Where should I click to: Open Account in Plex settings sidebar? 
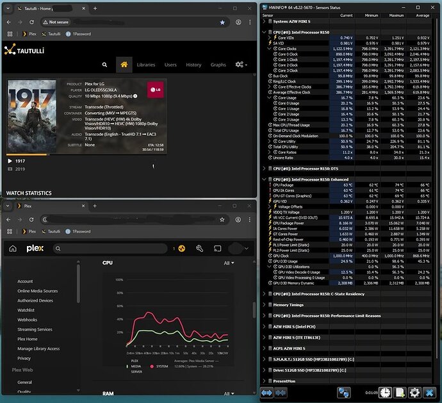(x=25, y=281)
